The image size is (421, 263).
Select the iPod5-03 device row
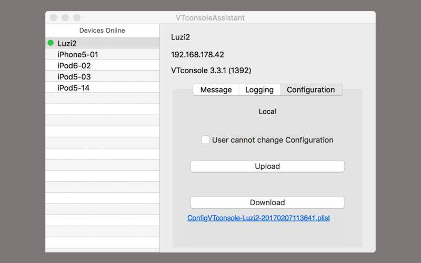[x=102, y=76]
